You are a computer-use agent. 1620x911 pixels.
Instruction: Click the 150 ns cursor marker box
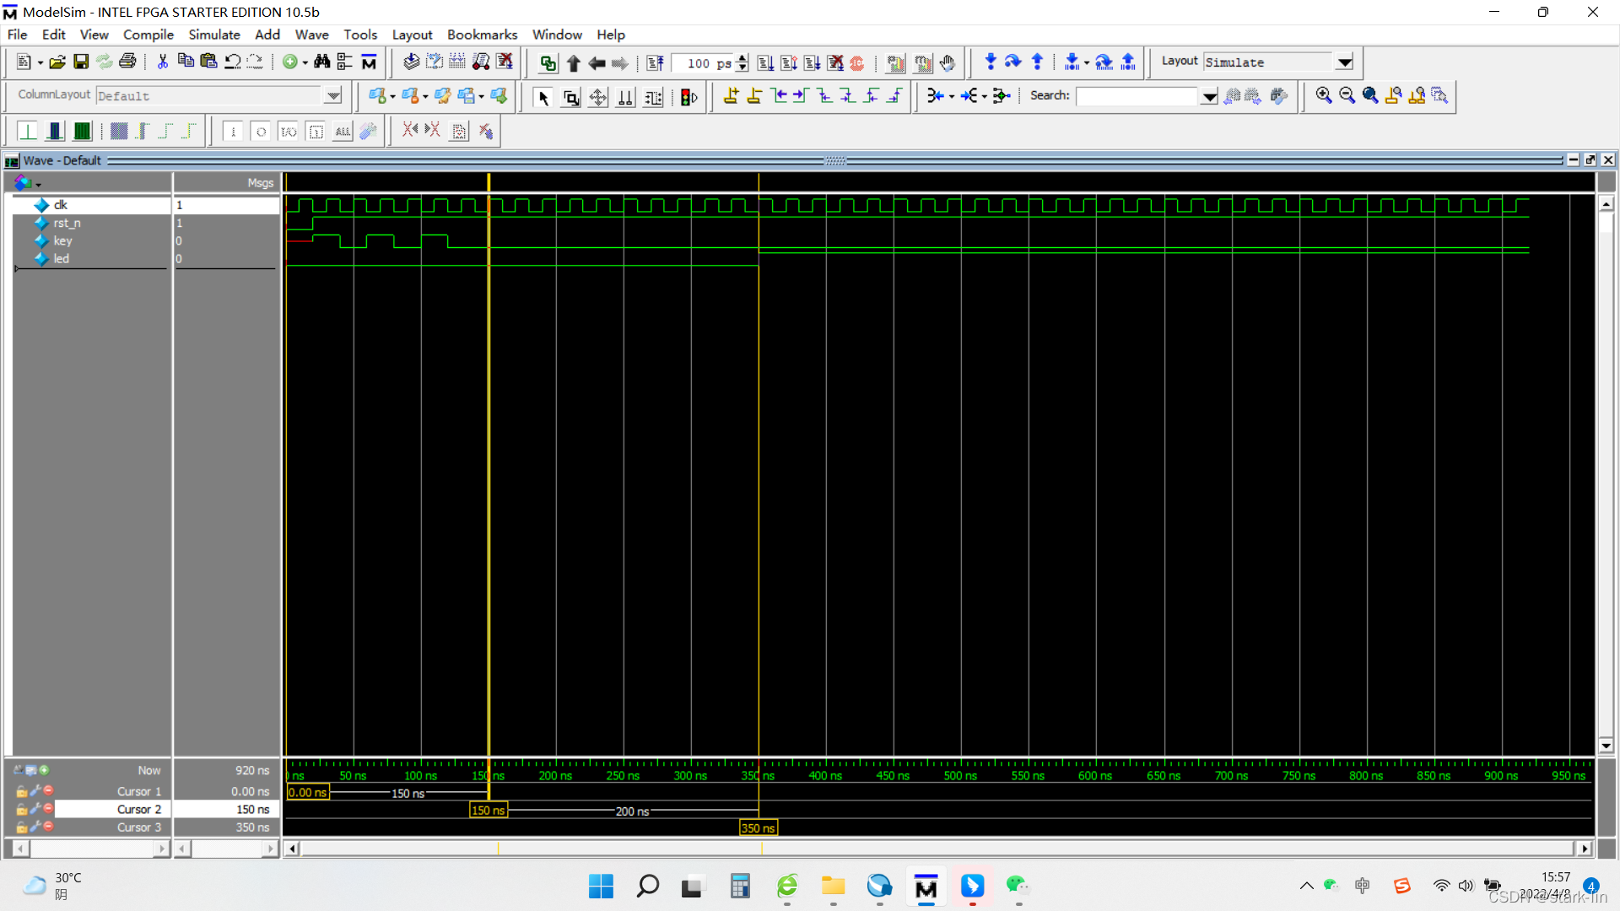click(x=489, y=810)
